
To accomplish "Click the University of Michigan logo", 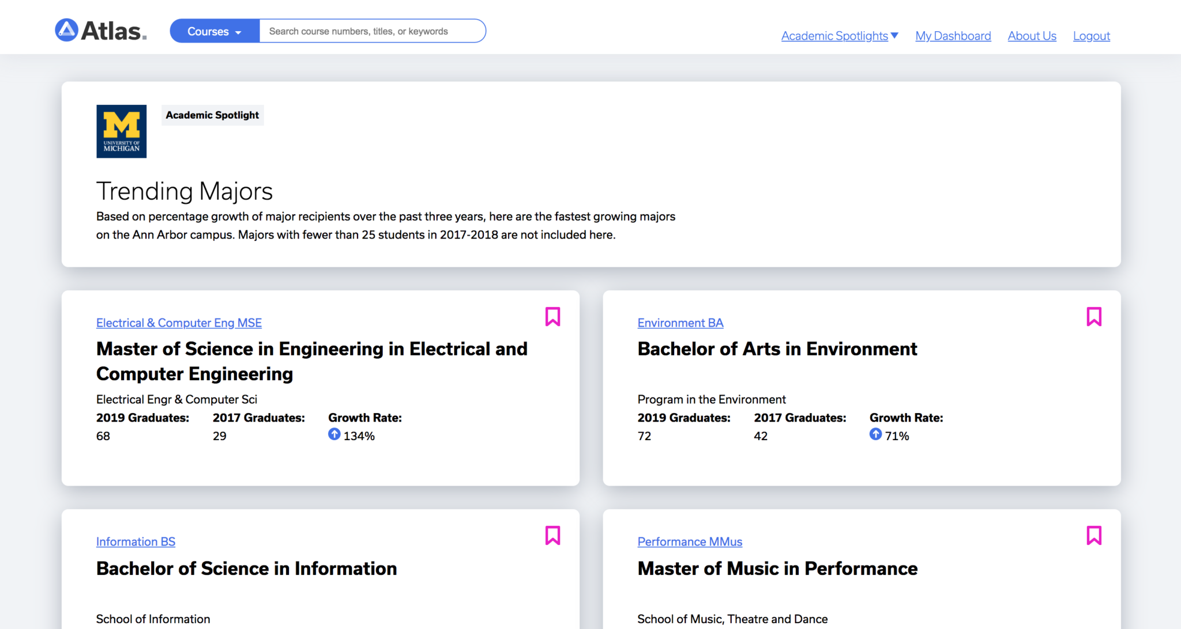I will pos(121,131).
